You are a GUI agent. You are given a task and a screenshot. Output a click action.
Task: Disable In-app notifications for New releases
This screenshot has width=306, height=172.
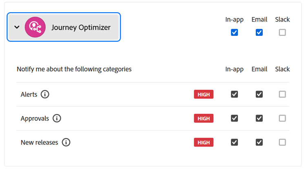tap(234, 142)
